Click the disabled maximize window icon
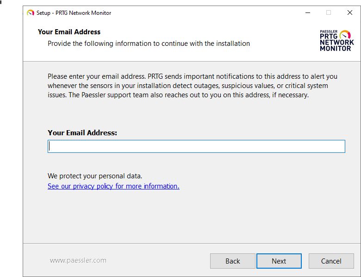Screen dimensions: 361x277 pos(329,13)
